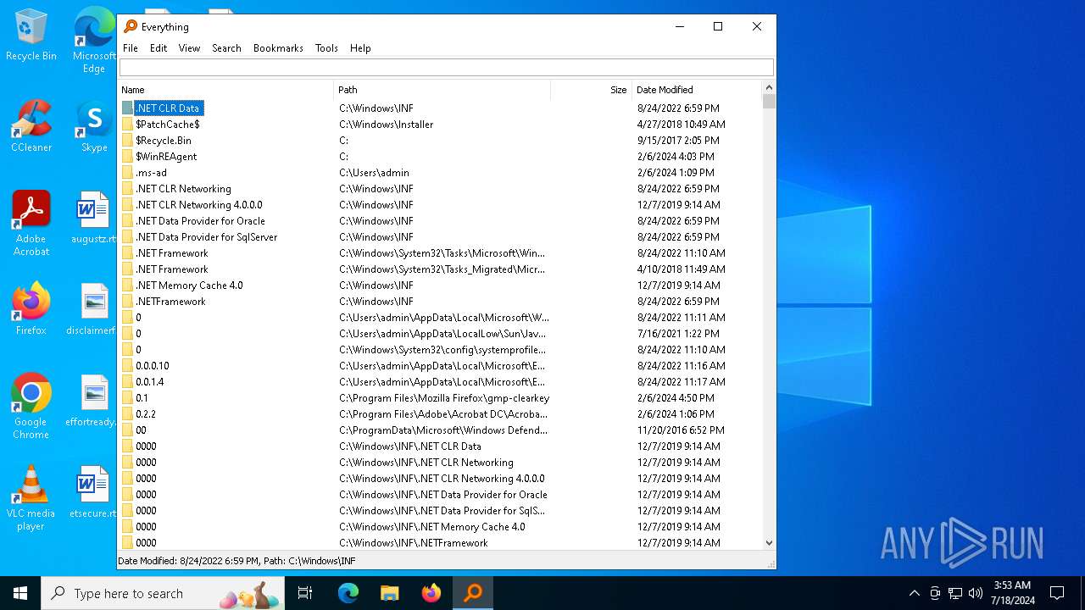Open the Search menu

(226, 48)
